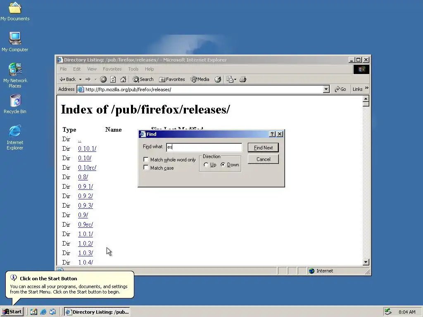Click the Start button

[12, 312]
